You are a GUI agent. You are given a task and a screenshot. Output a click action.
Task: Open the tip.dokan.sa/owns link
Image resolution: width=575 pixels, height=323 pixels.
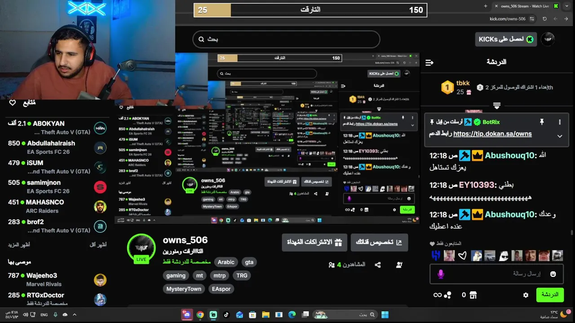(x=492, y=134)
